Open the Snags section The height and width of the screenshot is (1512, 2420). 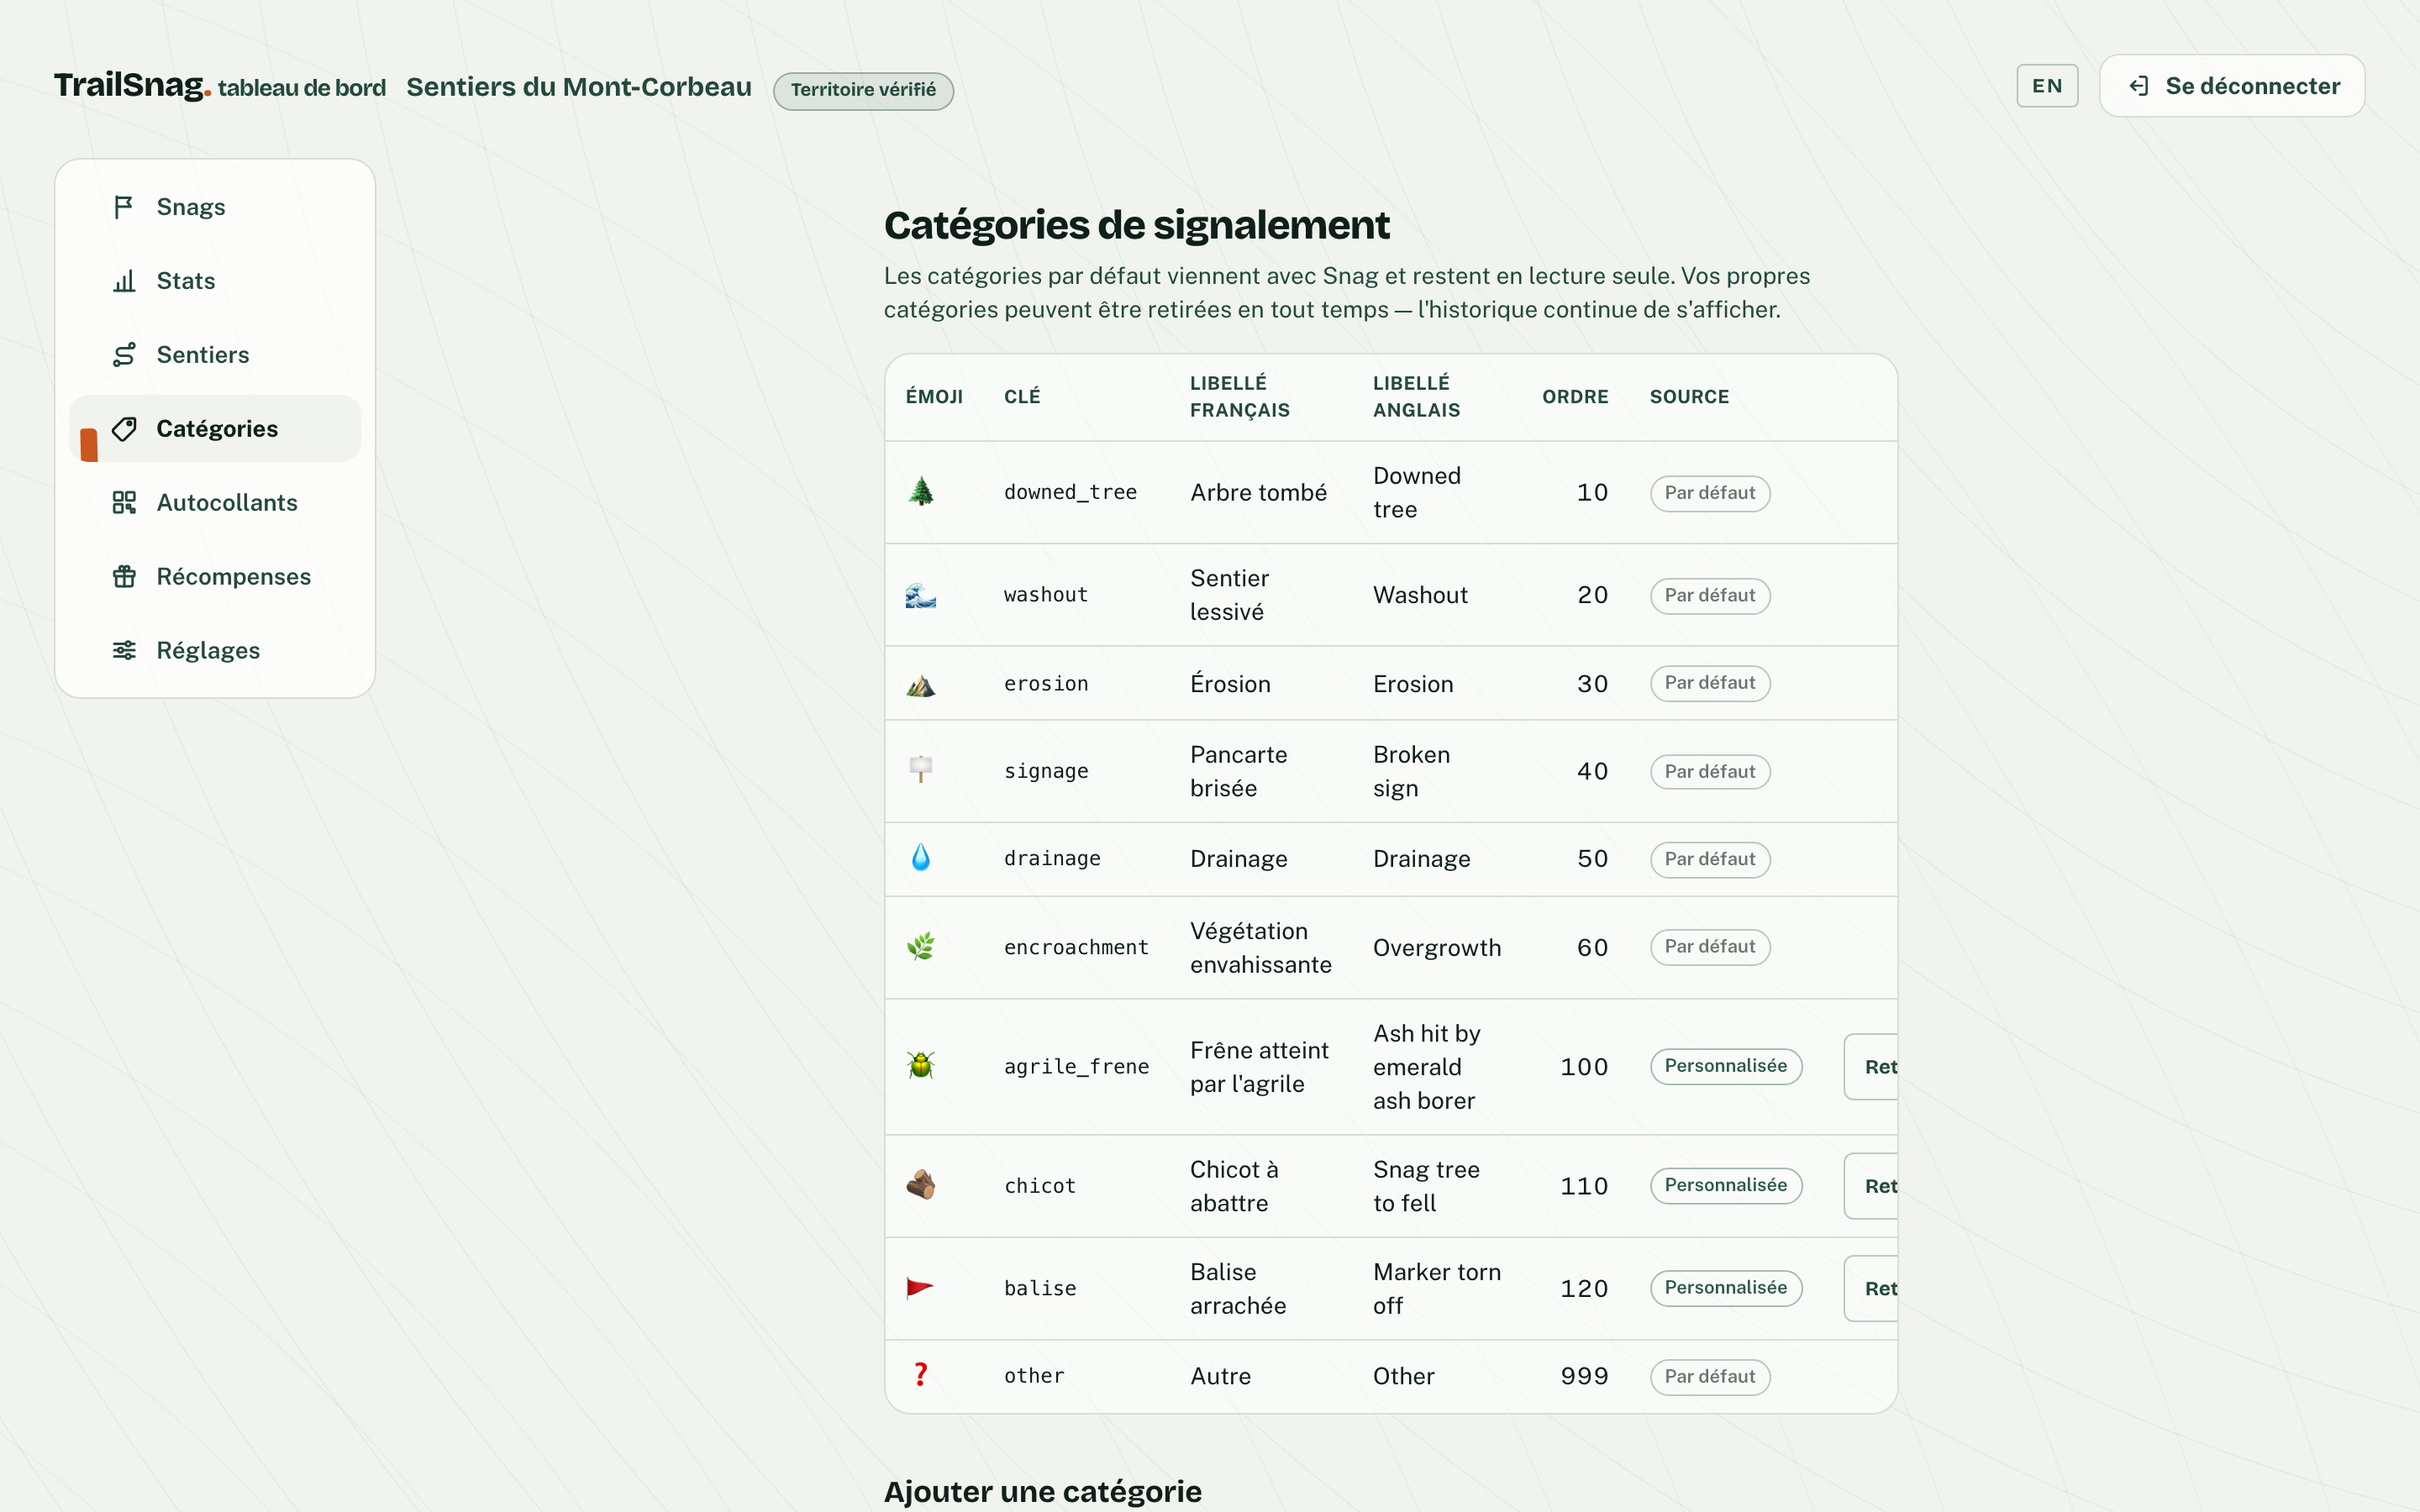click(x=215, y=207)
